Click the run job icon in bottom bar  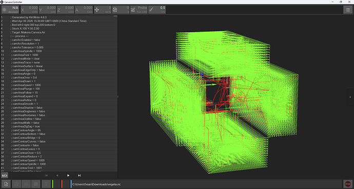[x=16, y=184]
